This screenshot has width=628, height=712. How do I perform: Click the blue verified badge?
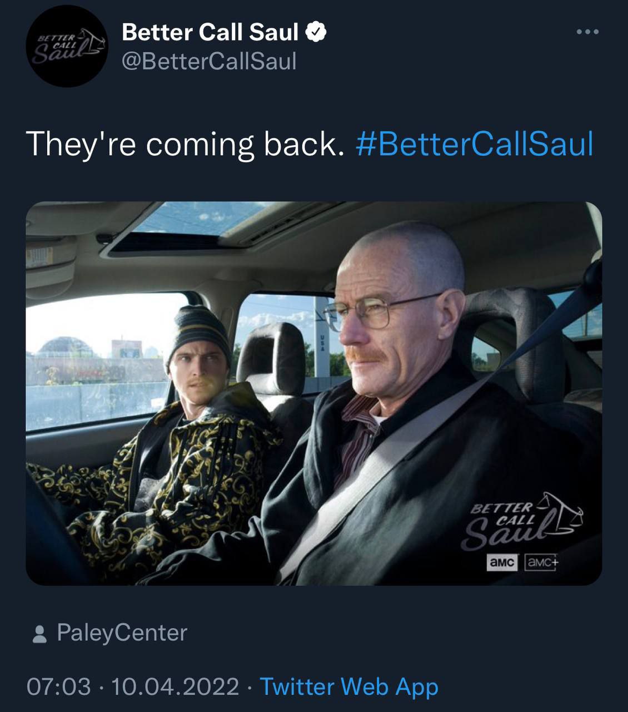pyautogui.click(x=316, y=32)
